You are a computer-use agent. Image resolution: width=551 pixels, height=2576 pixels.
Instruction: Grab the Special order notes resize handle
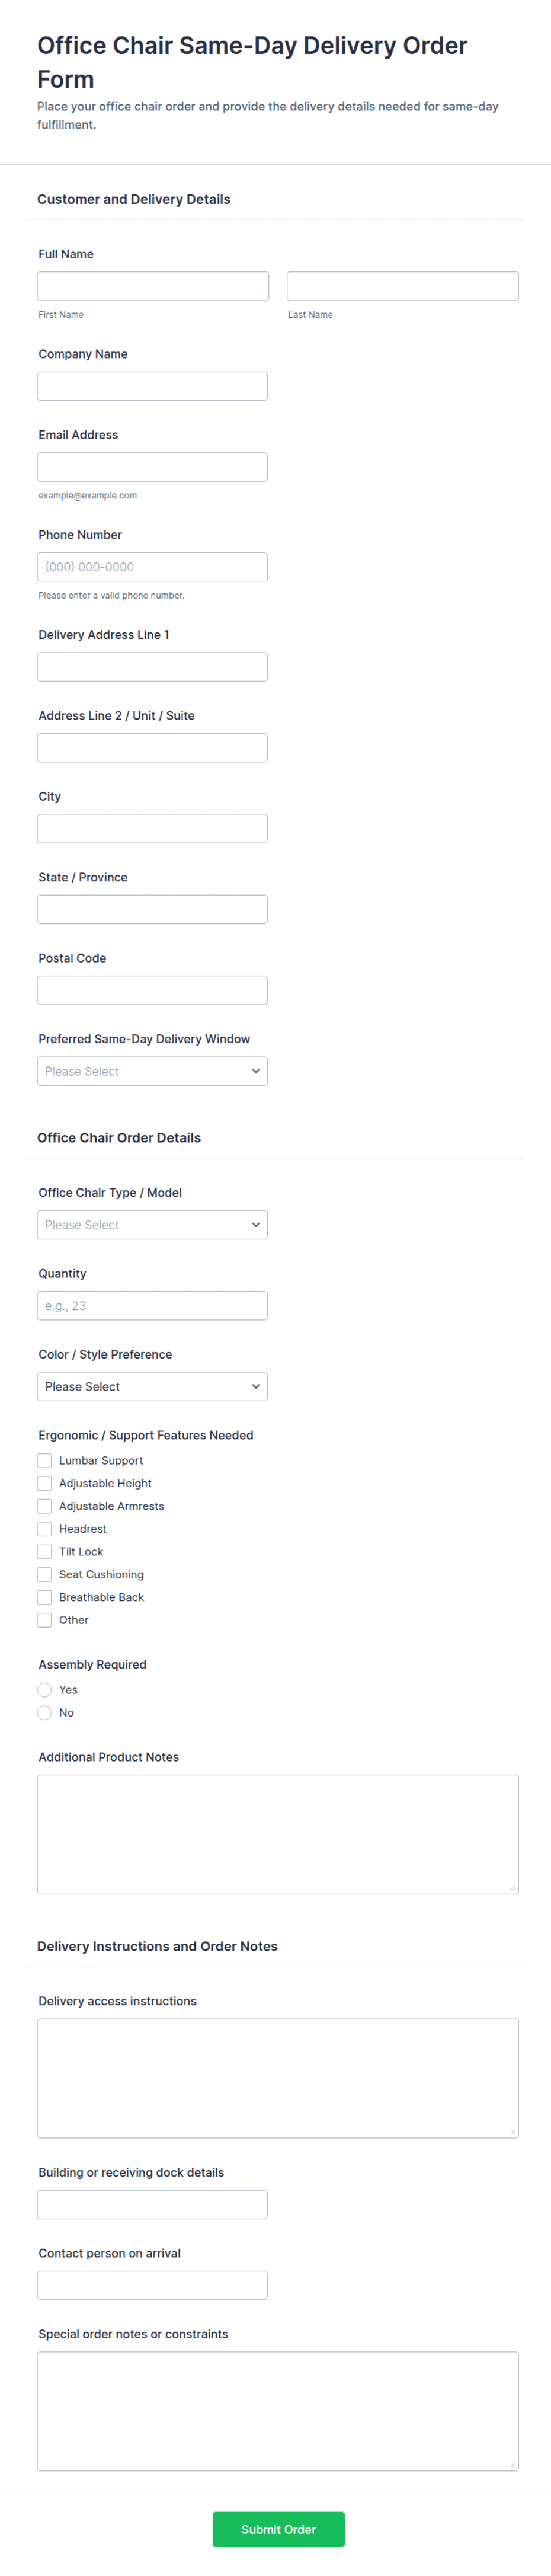click(512, 2464)
